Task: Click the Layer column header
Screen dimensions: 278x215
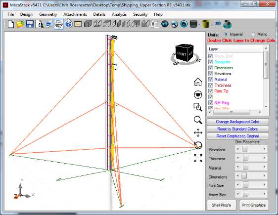Action: 235,49
